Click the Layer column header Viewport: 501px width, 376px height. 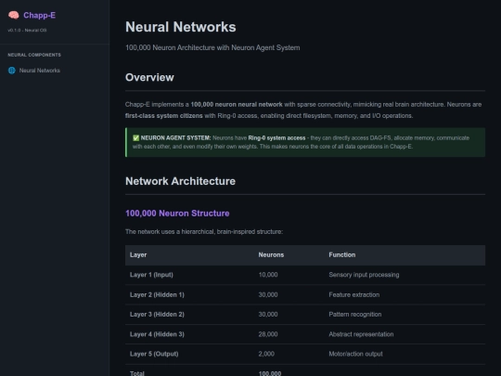point(138,254)
